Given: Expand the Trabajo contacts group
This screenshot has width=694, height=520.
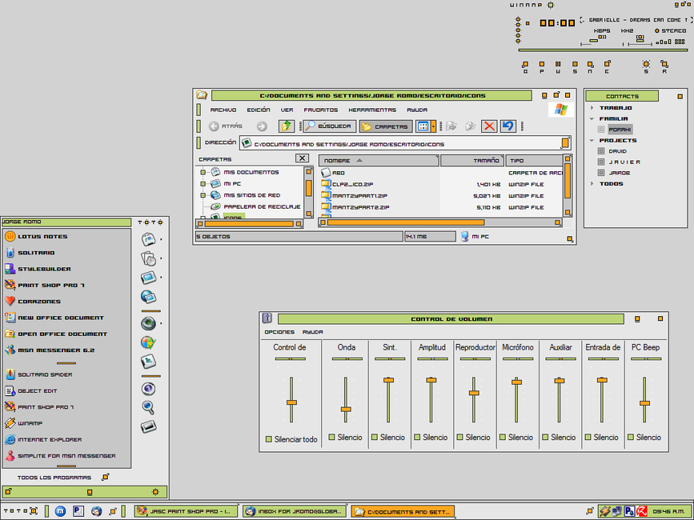Looking at the screenshot, I should (x=592, y=108).
